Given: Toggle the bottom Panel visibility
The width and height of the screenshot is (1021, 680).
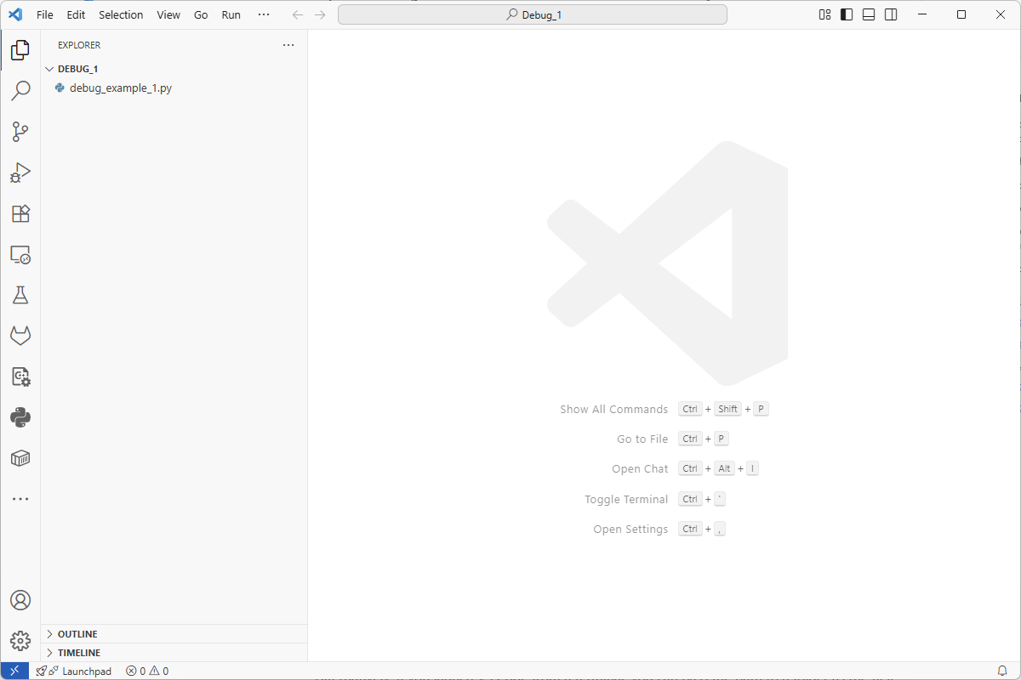Looking at the screenshot, I should 868,14.
